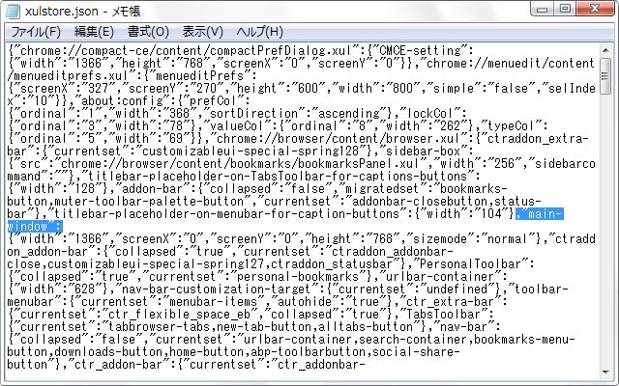Viewport: 619px width, 386px height.
Task: Click the "PersonalToolbar" text
Action: [470, 264]
